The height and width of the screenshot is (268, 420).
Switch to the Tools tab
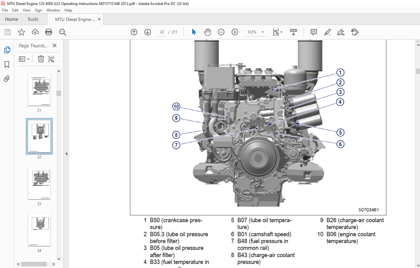[33, 19]
